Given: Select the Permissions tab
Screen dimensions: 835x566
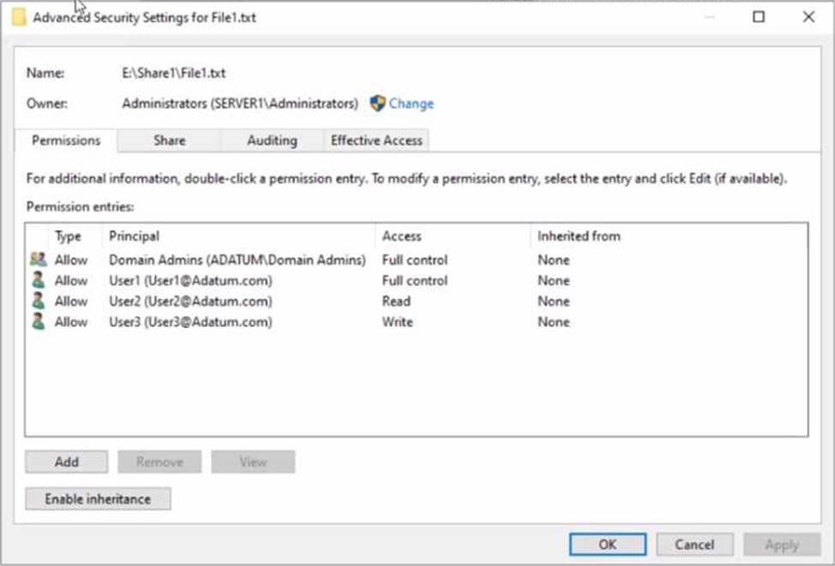Looking at the screenshot, I should point(66,140).
